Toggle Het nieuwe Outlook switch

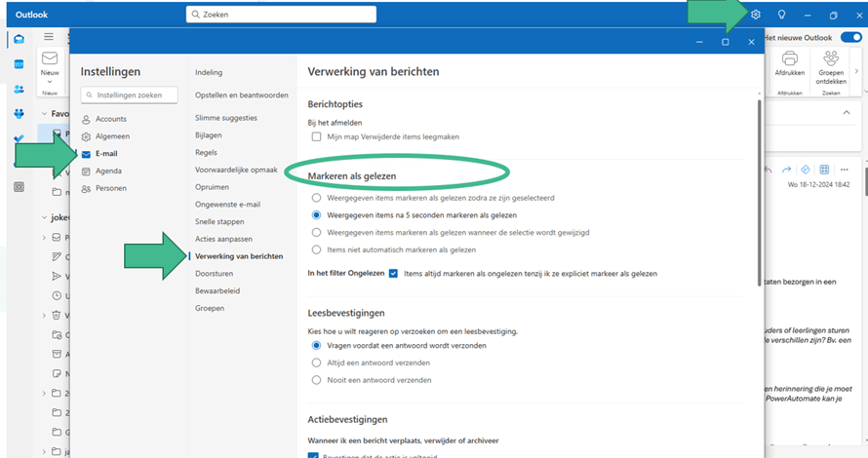(x=850, y=37)
